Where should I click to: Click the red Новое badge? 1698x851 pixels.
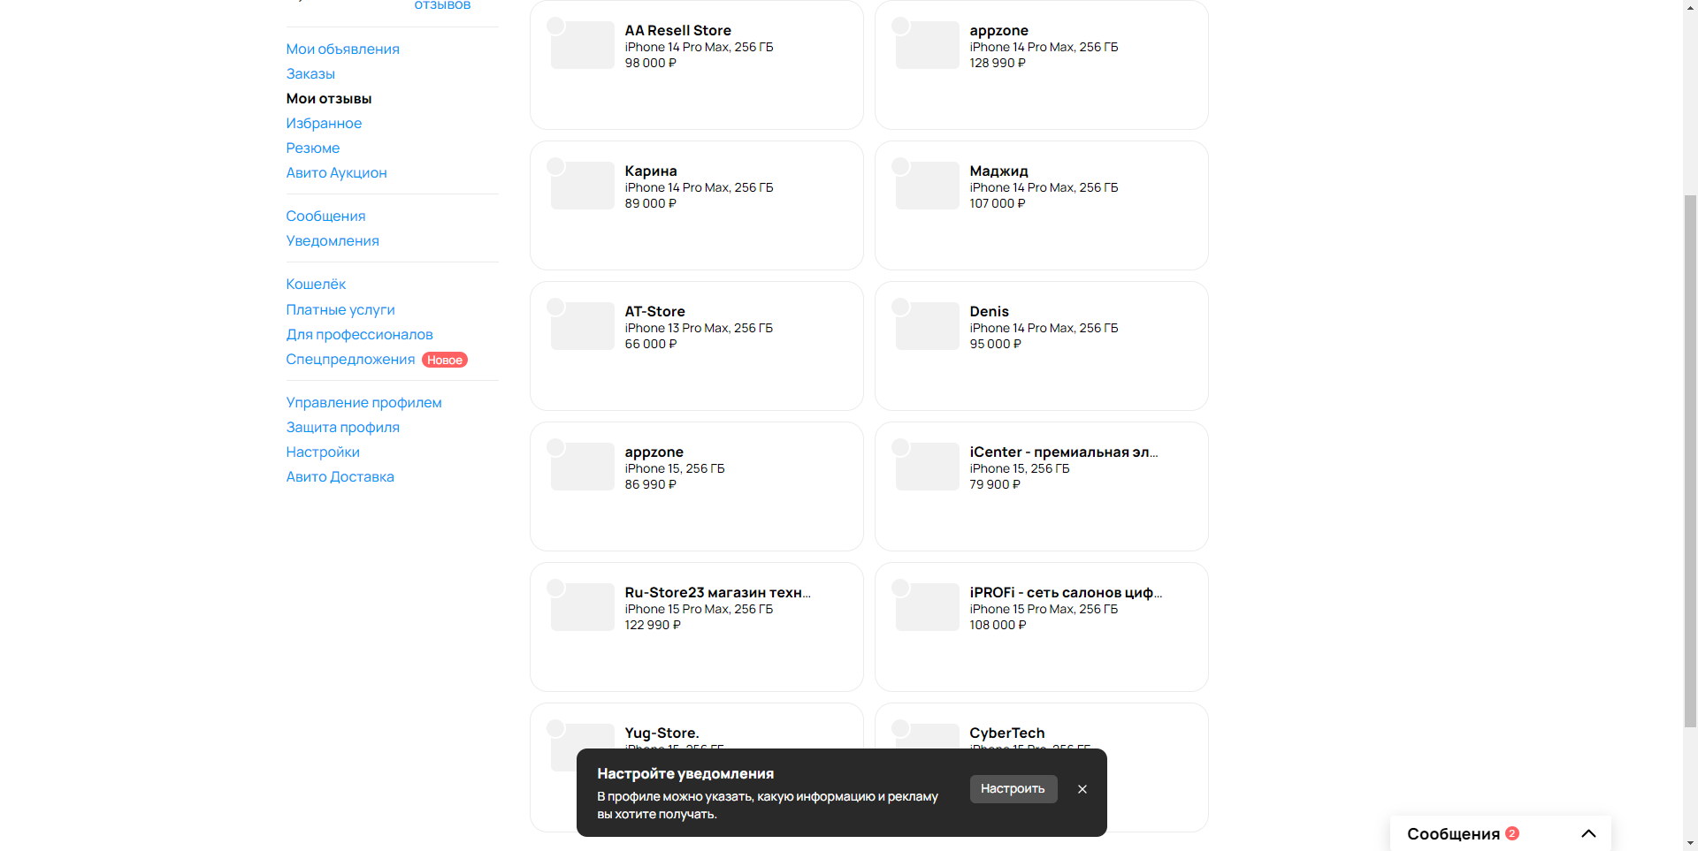point(445,360)
